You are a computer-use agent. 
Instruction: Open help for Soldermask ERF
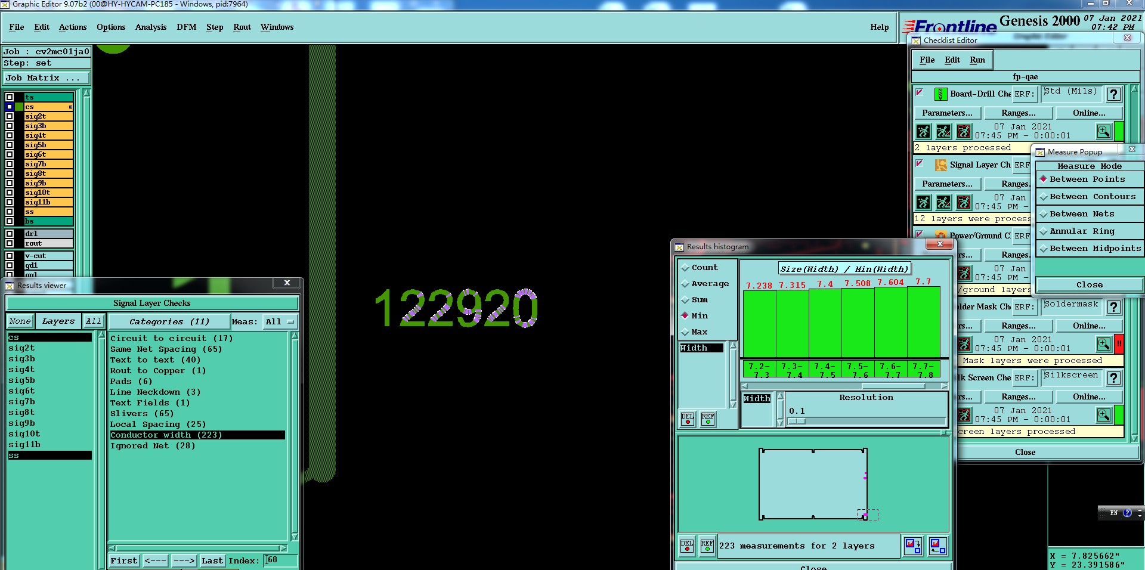pyautogui.click(x=1113, y=307)
